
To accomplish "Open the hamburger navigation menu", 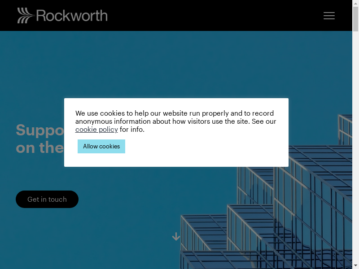I will pyautogui.click(x=329, y=16).
